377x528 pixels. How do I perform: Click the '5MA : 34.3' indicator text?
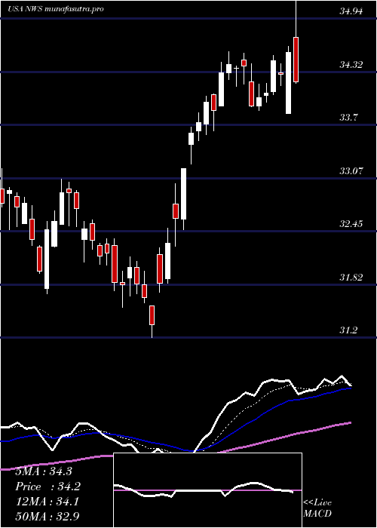click(44, 471)
